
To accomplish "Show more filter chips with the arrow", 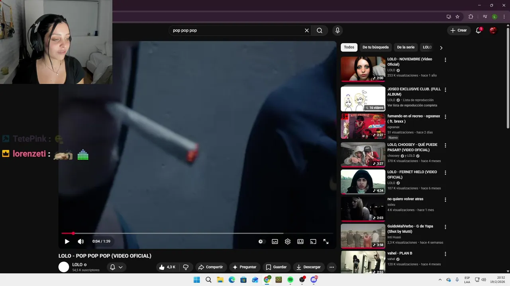I will tap(441, 48).
